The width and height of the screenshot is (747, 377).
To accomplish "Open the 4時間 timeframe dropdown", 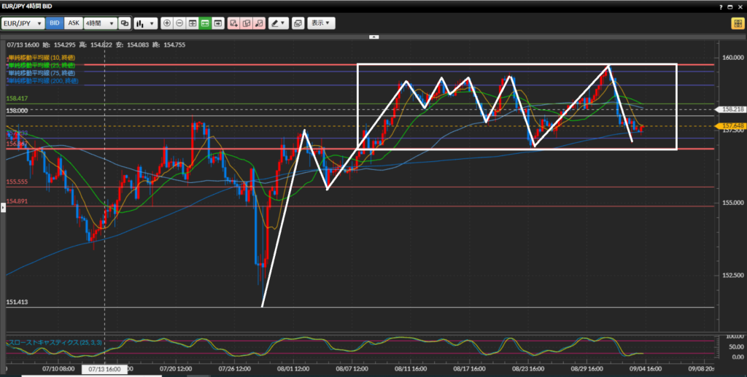I will coord(101,23).
